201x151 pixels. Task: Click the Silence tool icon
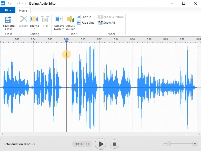pos(34,20)
